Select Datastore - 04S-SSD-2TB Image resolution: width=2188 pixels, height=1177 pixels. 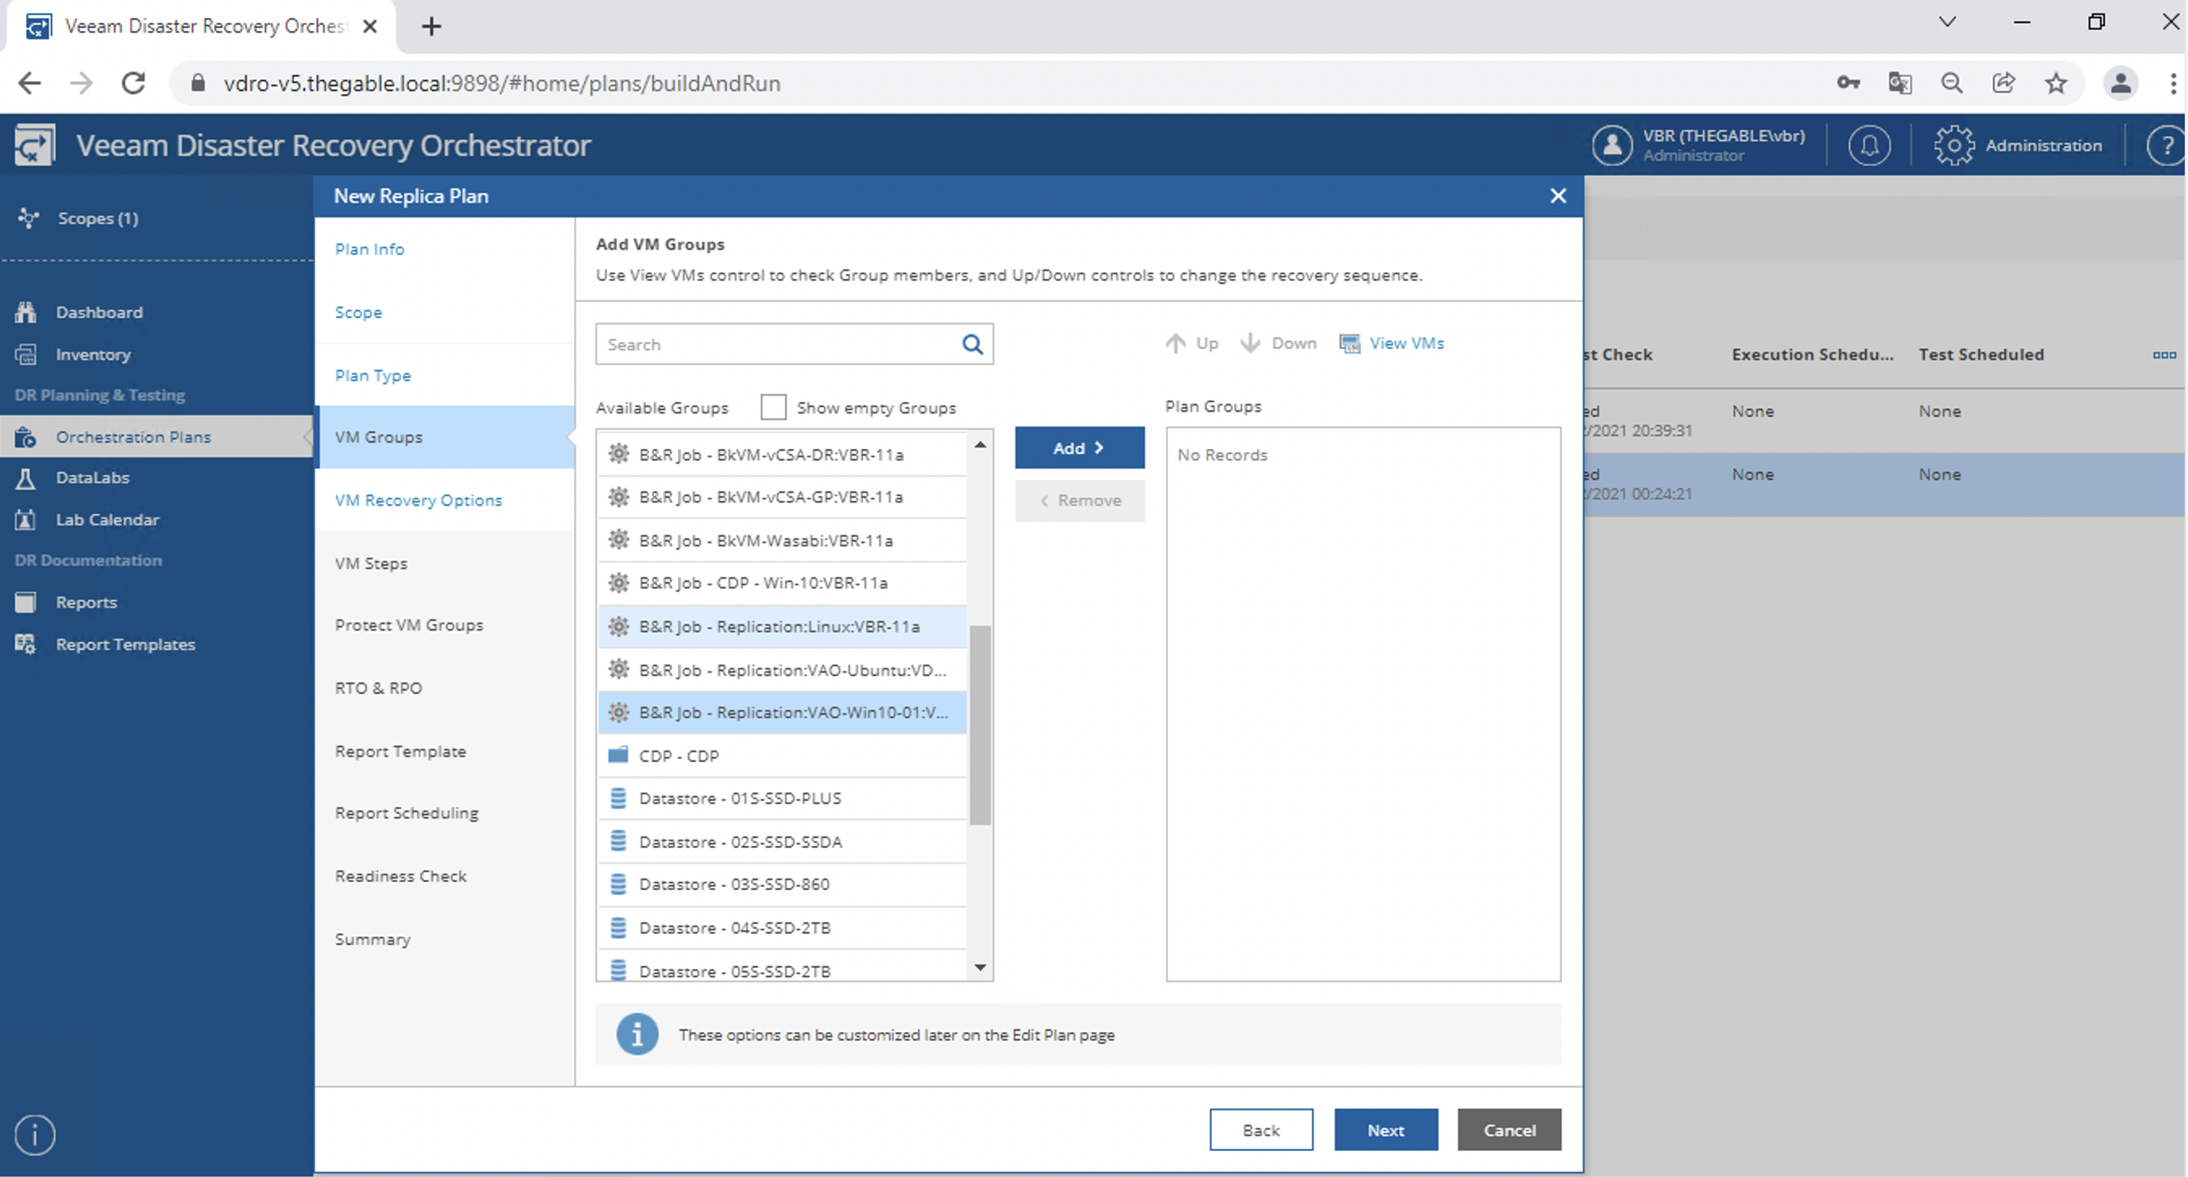tap(783, 927)
